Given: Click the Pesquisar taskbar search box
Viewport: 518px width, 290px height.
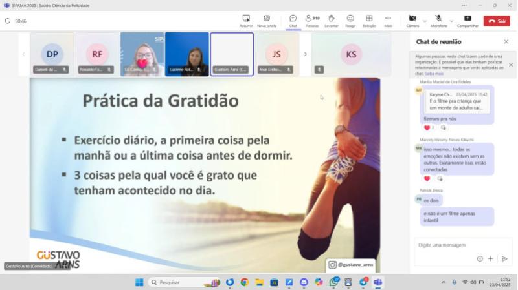Looking at the screenshot, I should [185, 282].
